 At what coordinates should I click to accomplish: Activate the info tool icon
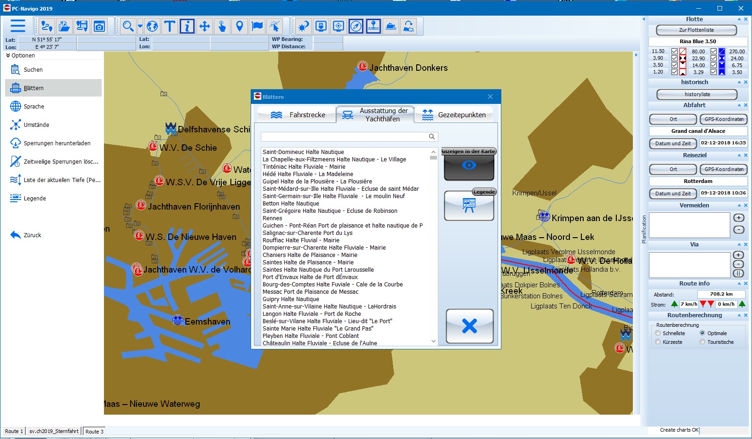tap(187, 27)
